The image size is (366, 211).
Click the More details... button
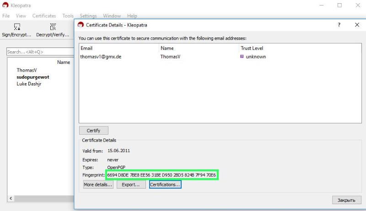[x=98, y=185]
